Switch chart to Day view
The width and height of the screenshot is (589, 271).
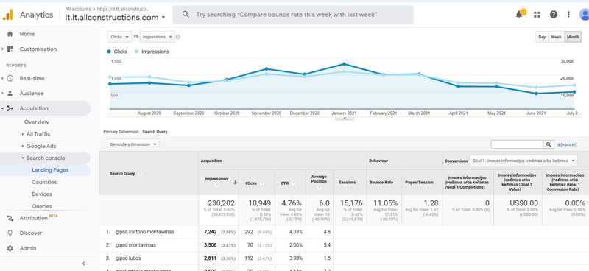click(542, 37)
